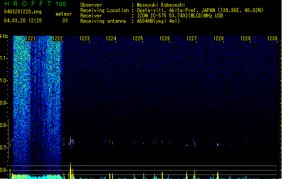Select location text Ogata-vill. Akita-Pref. JAPAN
Viewport: 282px width, 179px height.
(176, 10)
